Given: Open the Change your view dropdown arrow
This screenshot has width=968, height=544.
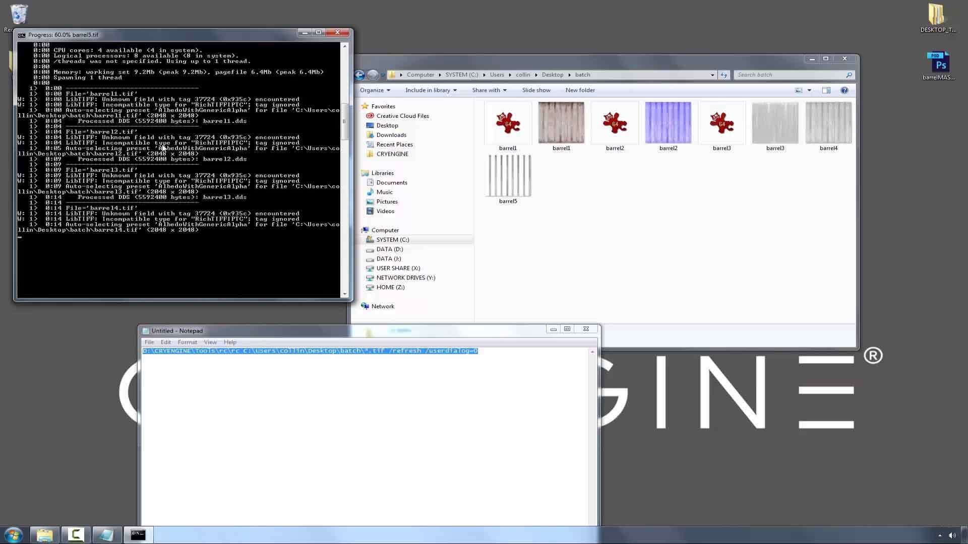Looking at the screenshot, I should [809, 90].
